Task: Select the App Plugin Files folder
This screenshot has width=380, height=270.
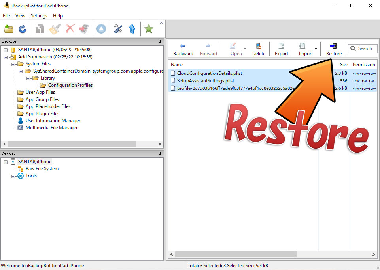Action: click(x=42, y=114)
